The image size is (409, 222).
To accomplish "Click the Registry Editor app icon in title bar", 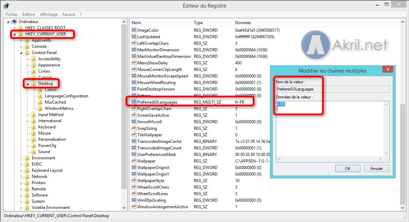I will tap(7, 6).
